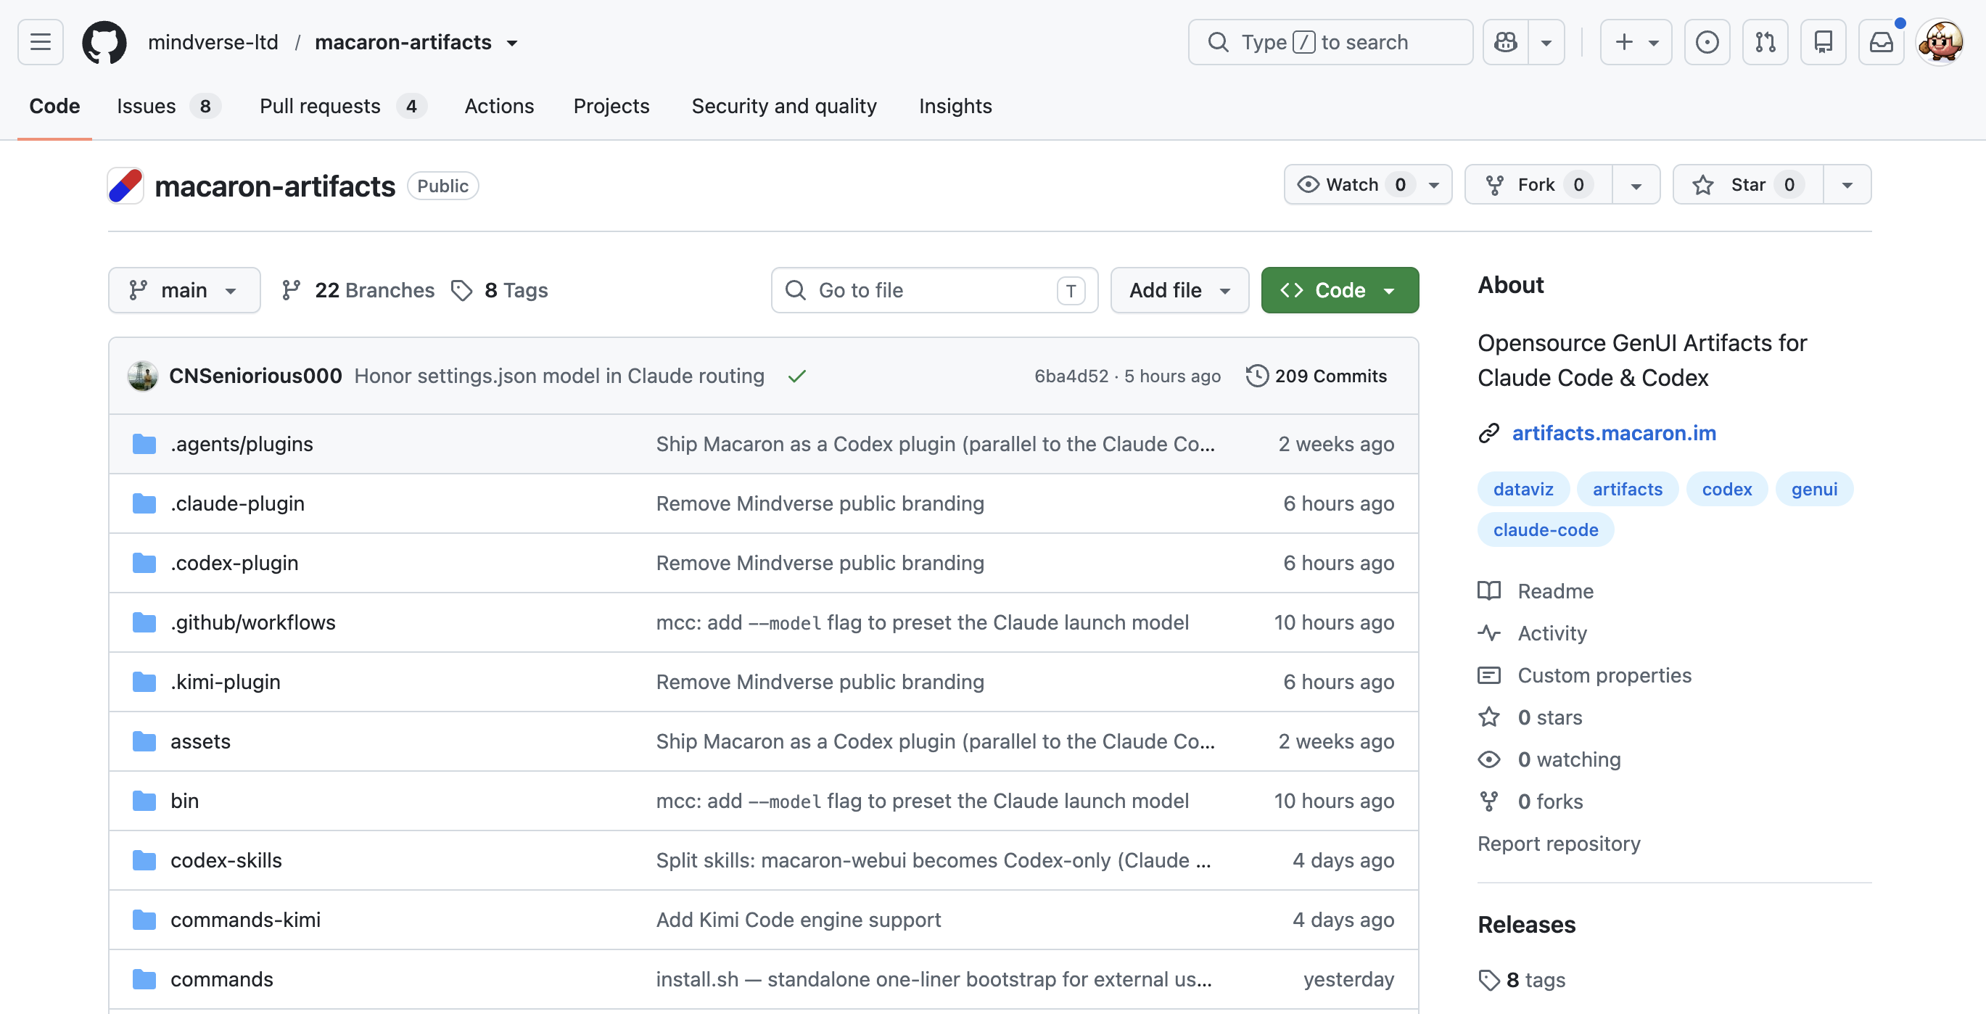Open 'Honor settings.json model in Claude routing' commit
The width and height of the screenshot is (1986, 1014).
pyautogui.click(x=559, y=376)
